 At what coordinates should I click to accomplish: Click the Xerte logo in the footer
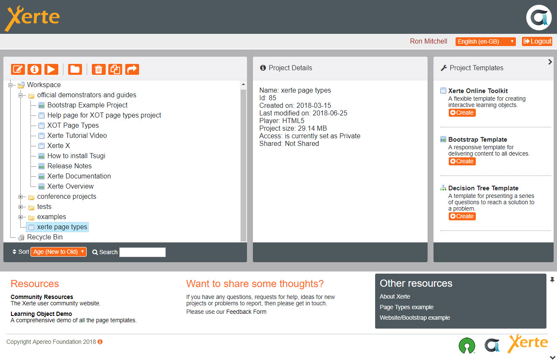pyautogui.click(x=528, y=343)
